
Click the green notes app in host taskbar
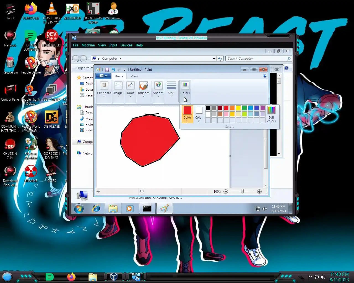pyautogui.click(x=50, y=277)
